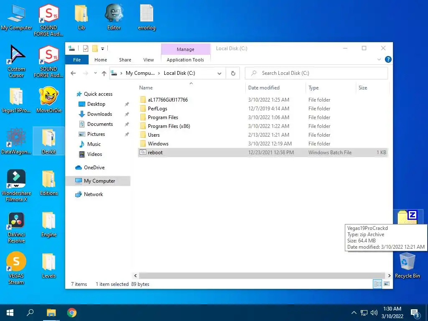Open My Computer desktop icon
The image size is (428, 321).
[x=16, y=17]
